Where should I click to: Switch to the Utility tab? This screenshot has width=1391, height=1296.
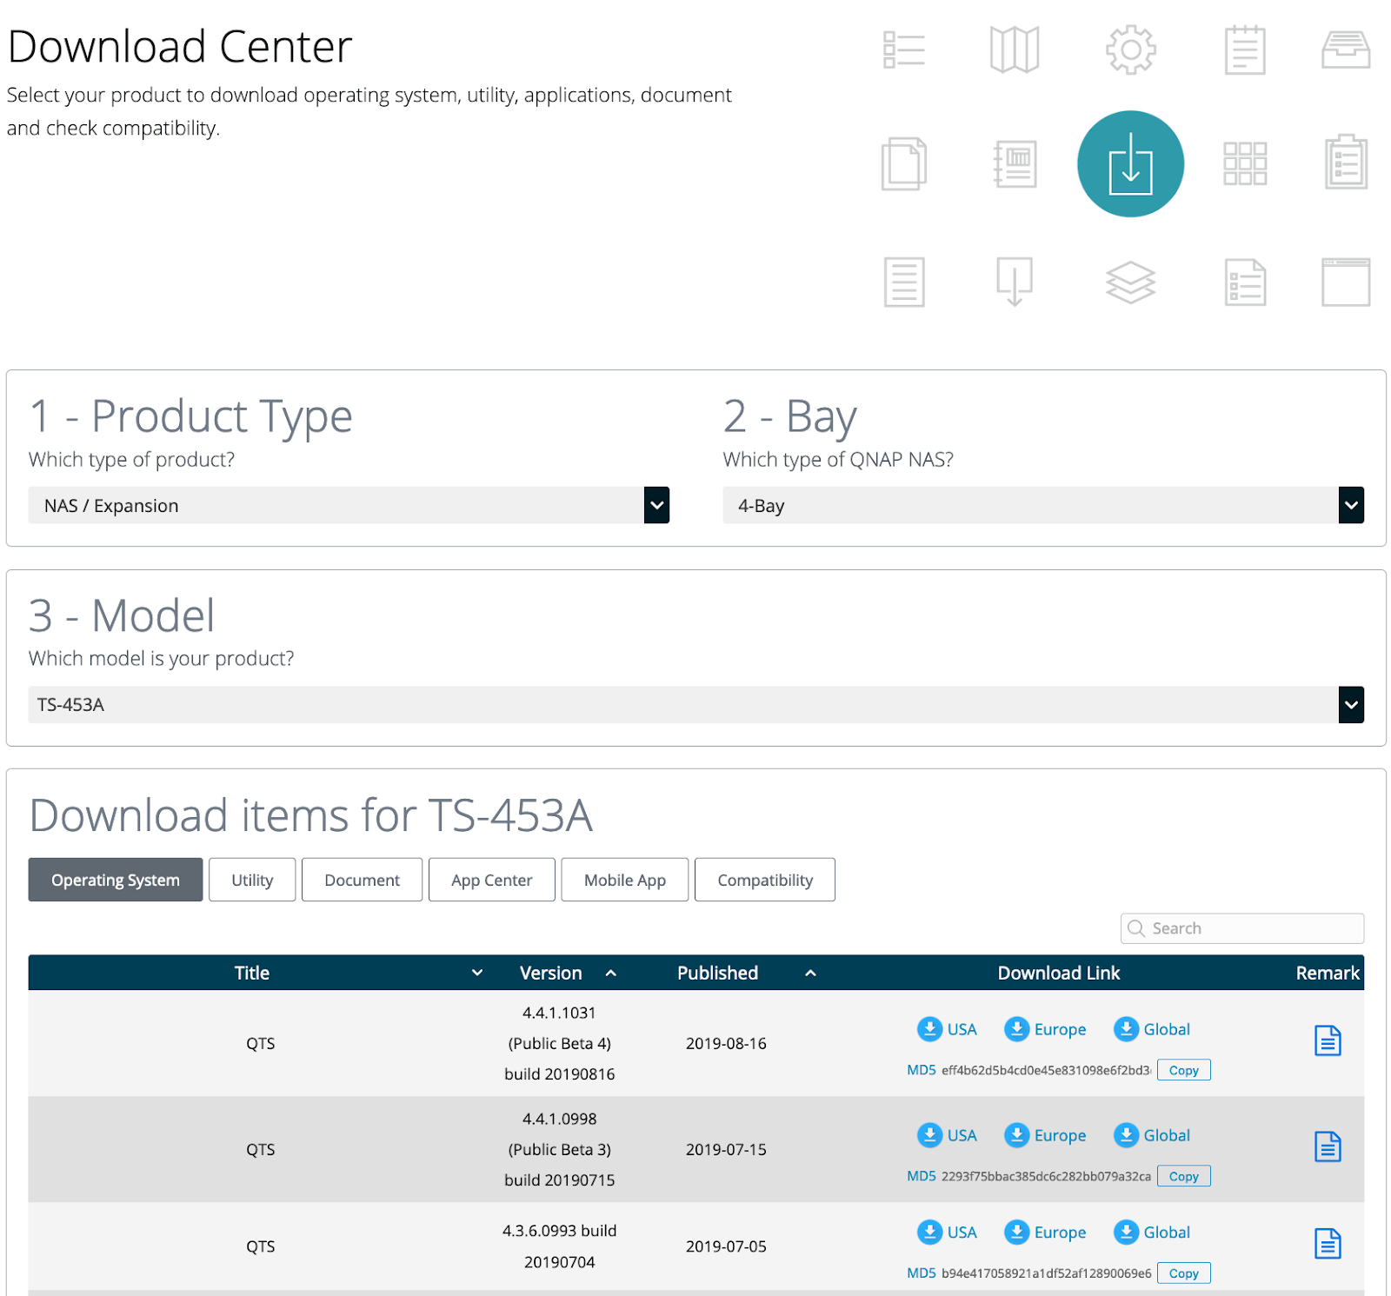pyautogui.click(x=252, y=880)
